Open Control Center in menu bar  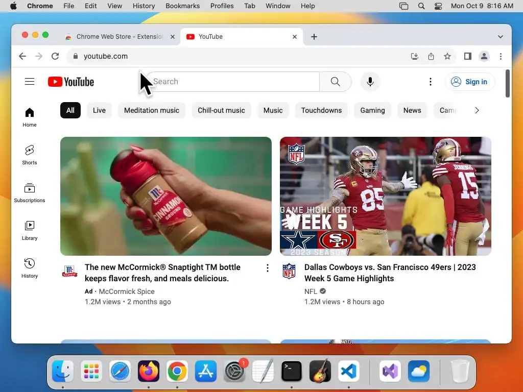438,6
